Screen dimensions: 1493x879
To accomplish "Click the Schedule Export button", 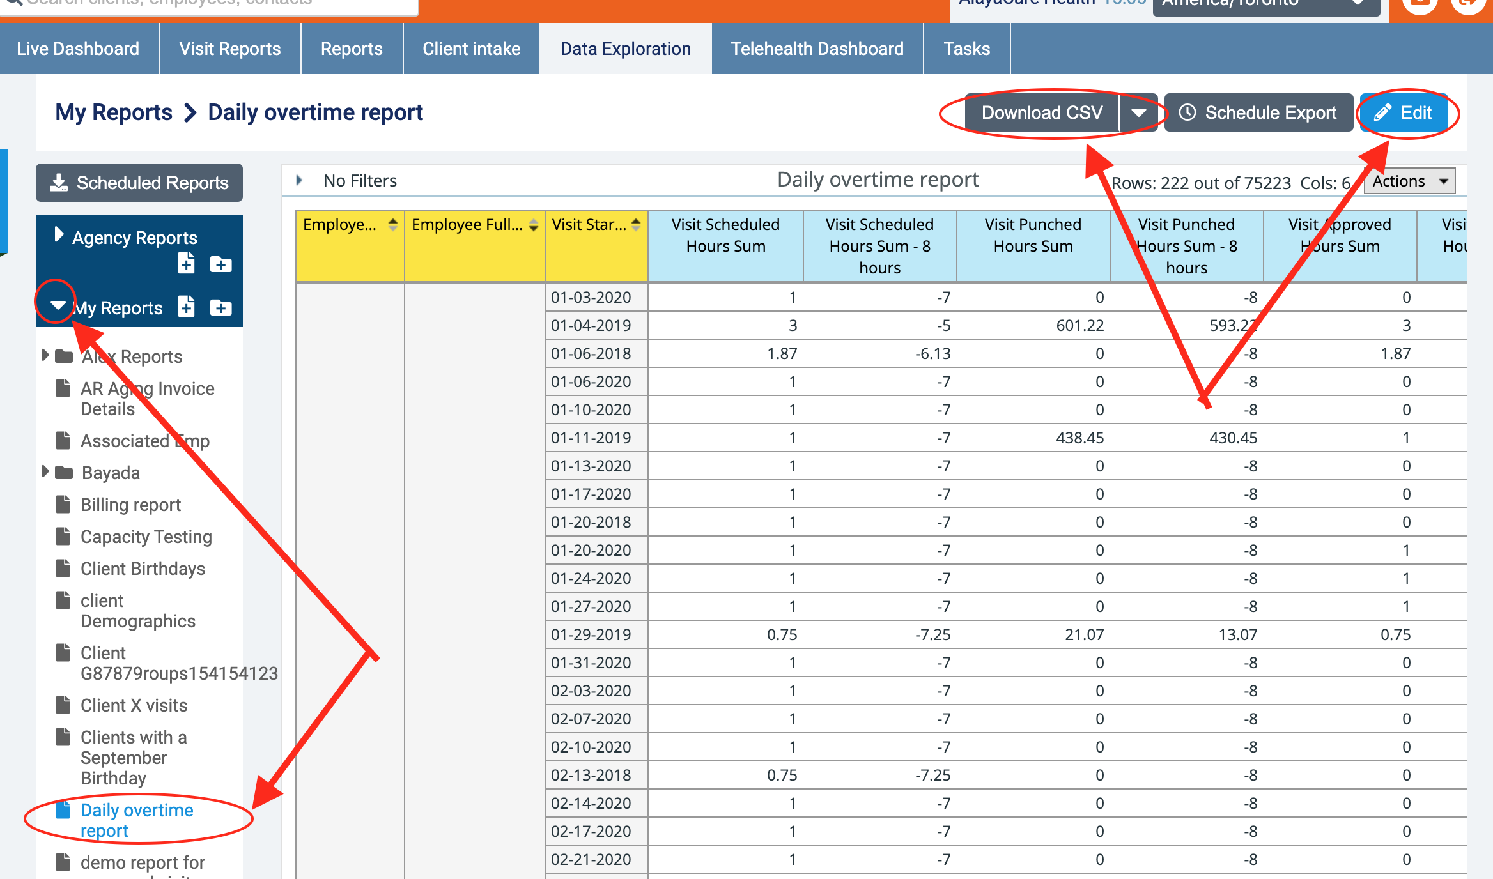I will pyautogui.click(x=1258, y=113).
